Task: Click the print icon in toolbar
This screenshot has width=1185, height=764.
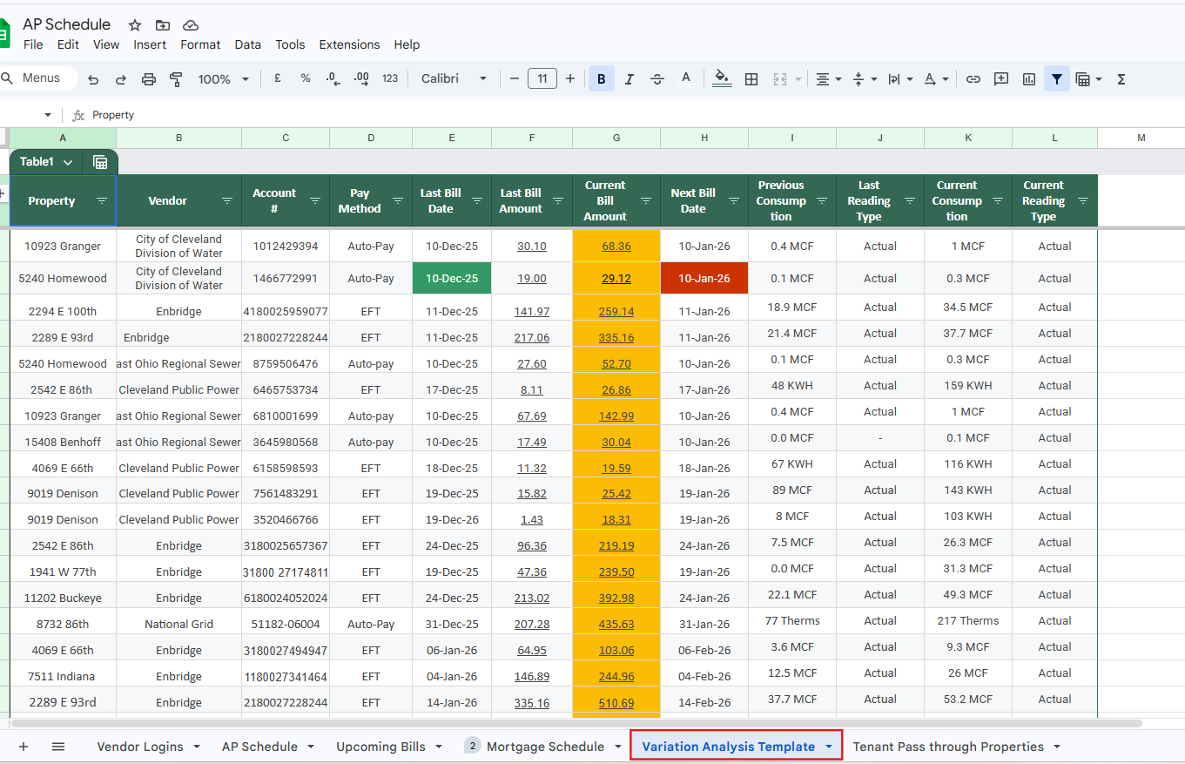Action: pos(148,79)
